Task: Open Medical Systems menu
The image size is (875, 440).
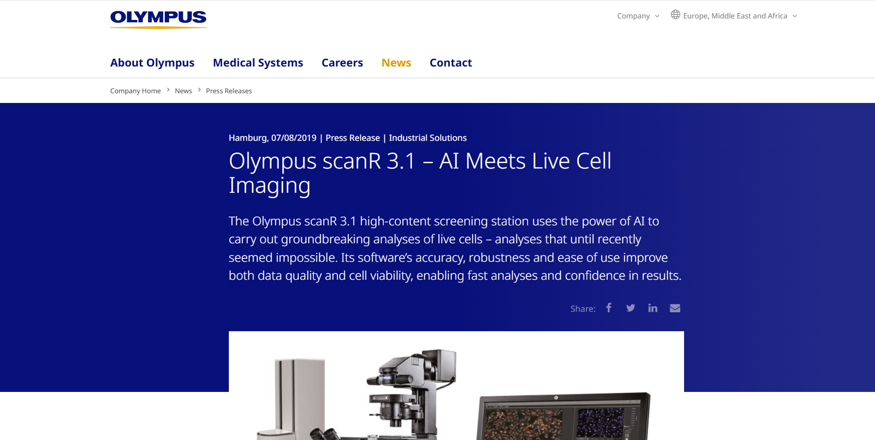Action: click(x=258, y=63)
